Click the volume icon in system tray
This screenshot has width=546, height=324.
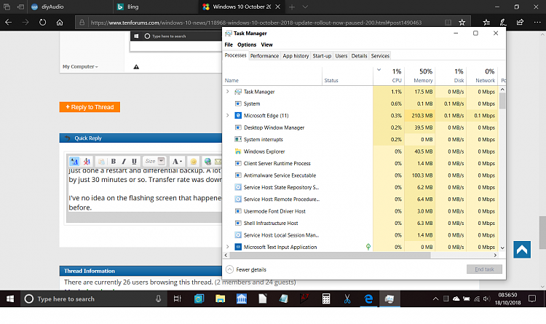(487, 299)
